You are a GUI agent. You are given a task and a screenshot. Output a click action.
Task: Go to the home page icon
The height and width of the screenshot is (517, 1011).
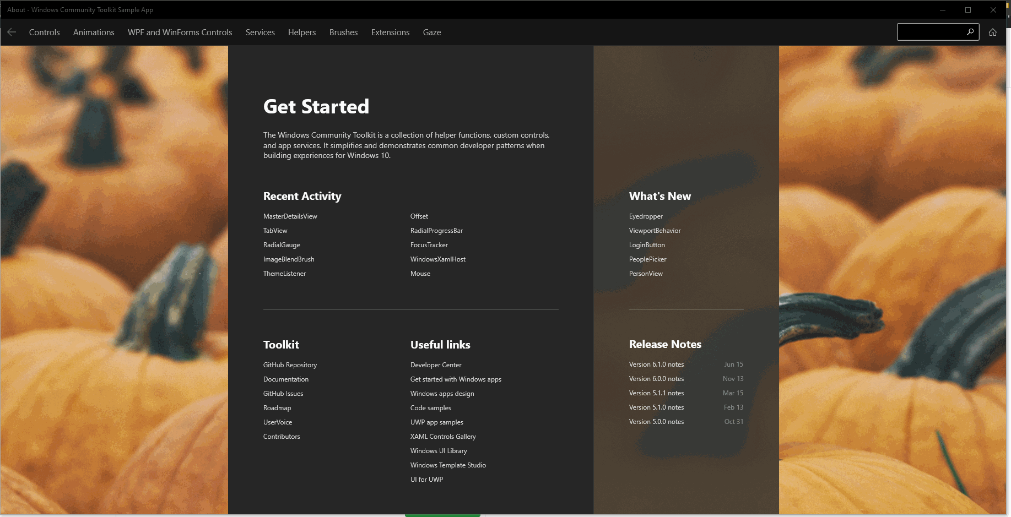pos(993,32)
